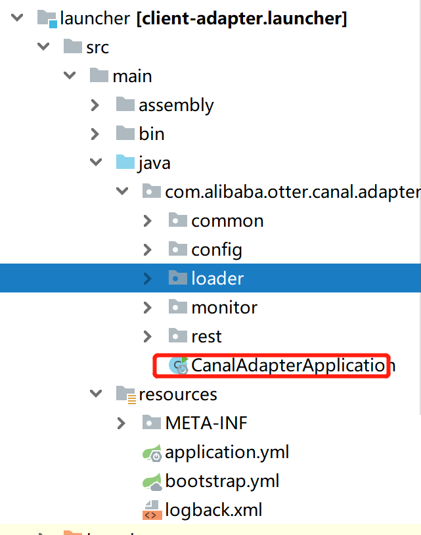The image size is (421, 535).
Task: Expand the bin folder
Action: point(95,133)
